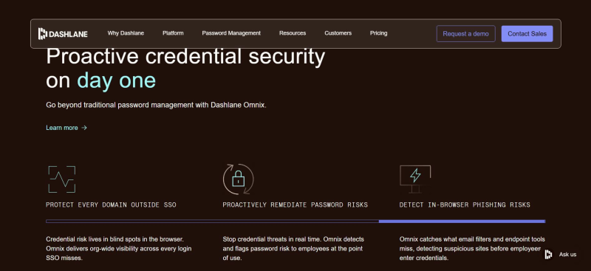Click the Request a demo button
Viewport: 591px width, 271px height.
[x=466, y=33]
